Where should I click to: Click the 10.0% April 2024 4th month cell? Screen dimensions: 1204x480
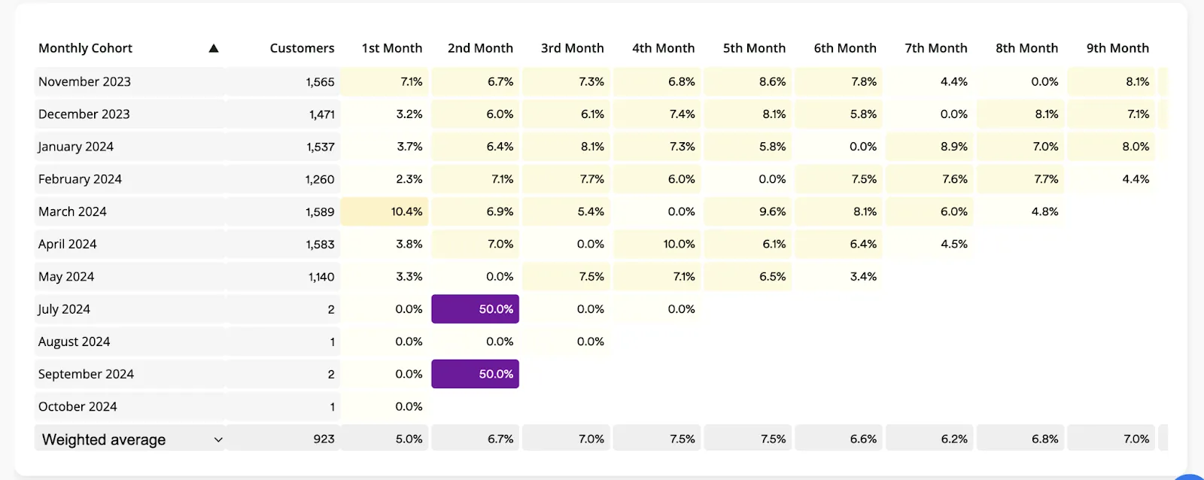657,244
